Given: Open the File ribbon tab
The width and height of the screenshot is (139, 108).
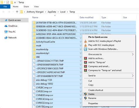Looking at the screenshot, I should click(5, 6).
